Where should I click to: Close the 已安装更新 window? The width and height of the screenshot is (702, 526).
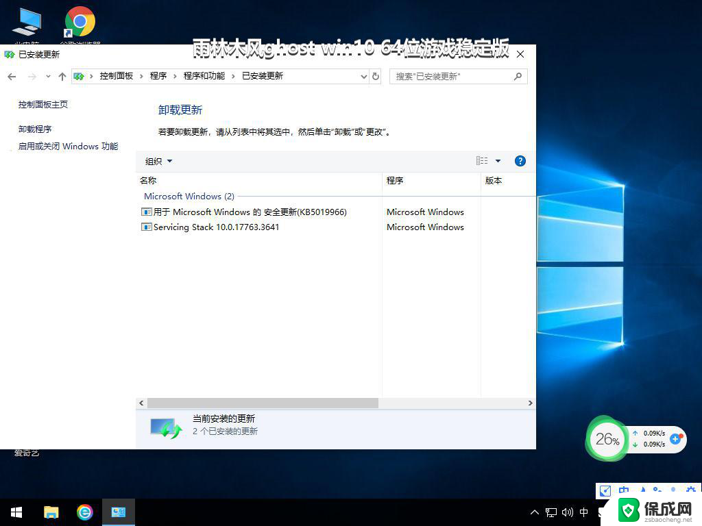click(520, 54)
